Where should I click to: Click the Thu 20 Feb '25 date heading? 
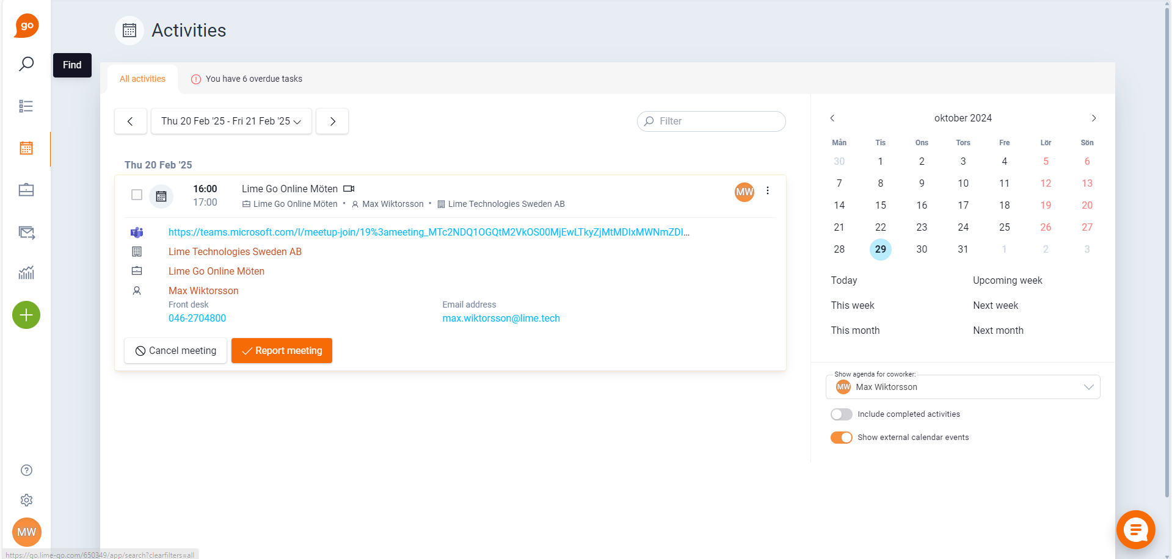pyautogui.click(x=158, y=165)
